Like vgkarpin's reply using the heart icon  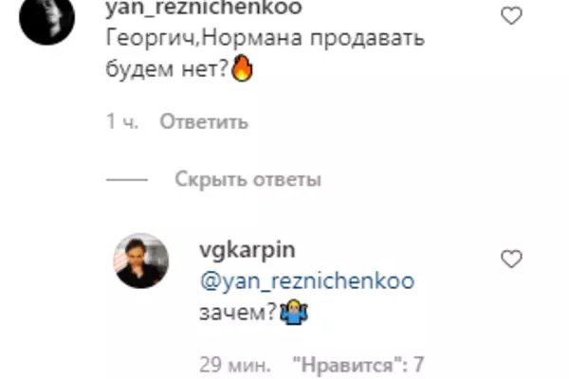point(511,259)
